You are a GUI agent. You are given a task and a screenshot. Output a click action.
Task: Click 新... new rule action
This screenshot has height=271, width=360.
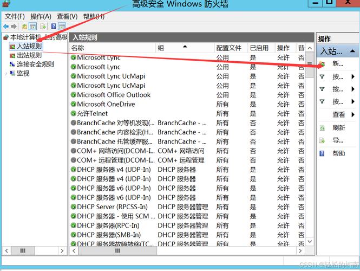[x=338, y=63]
